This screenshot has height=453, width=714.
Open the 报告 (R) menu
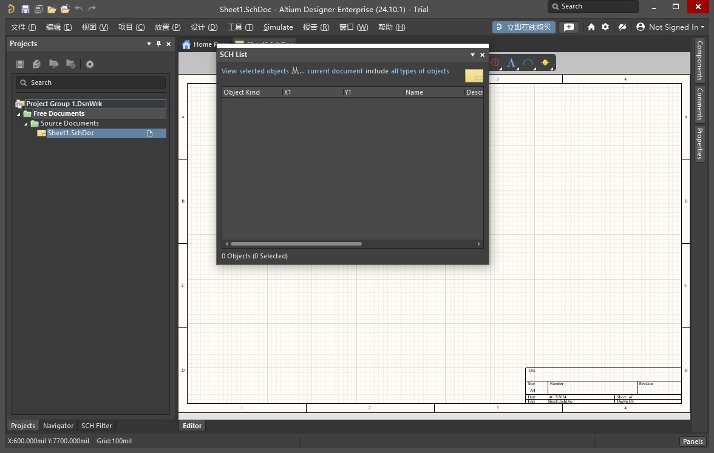click(x=316, y=27)
